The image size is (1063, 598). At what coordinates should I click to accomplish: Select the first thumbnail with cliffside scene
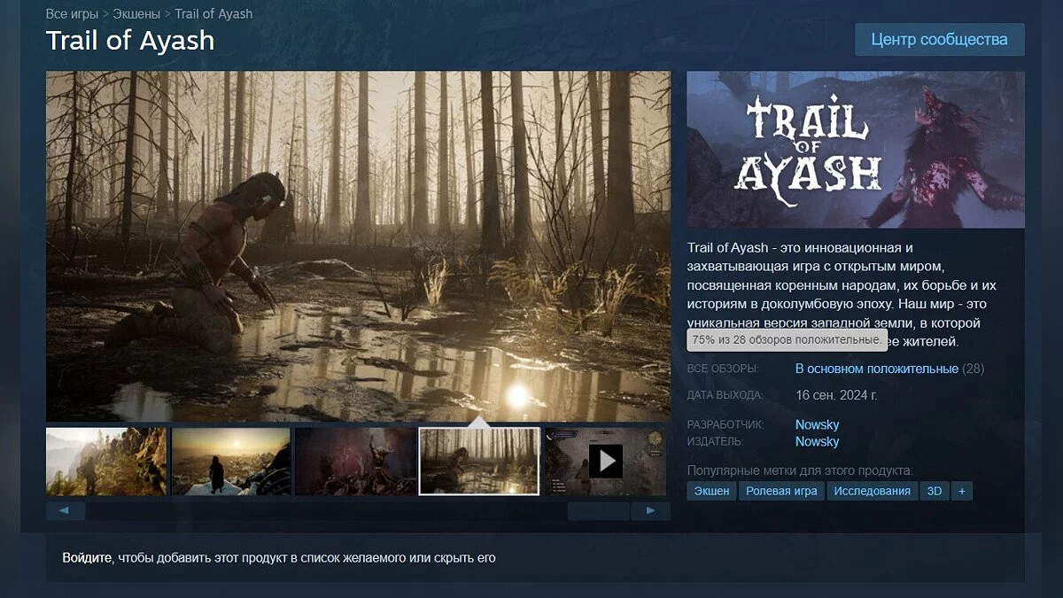pyautogui.click(x=106, y=461)
